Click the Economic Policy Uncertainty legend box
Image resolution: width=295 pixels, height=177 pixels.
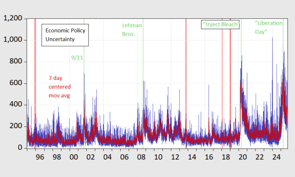(x=65, y=35)
